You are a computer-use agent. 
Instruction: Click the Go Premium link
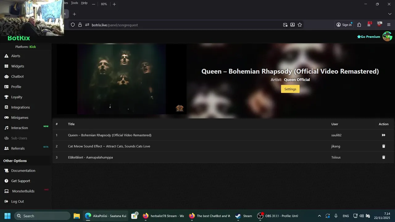coord(368,37)
